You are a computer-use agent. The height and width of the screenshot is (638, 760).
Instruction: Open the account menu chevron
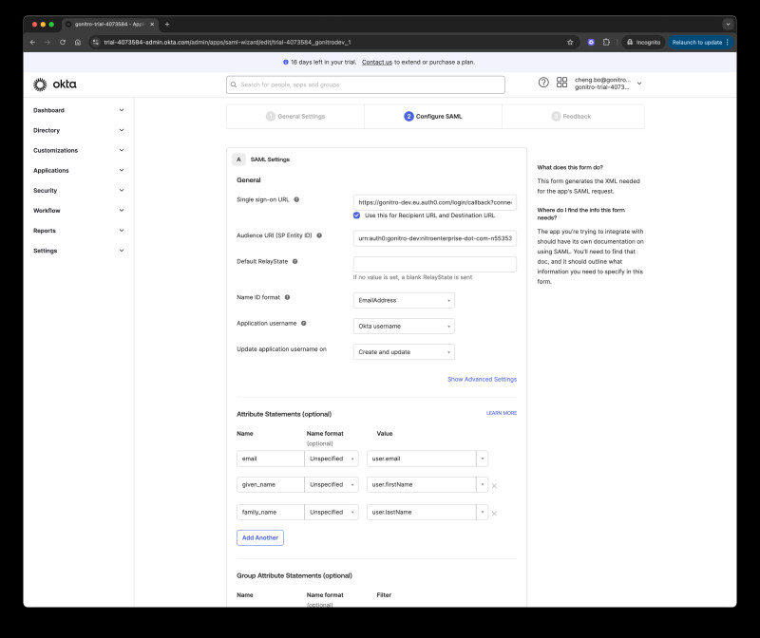tap(639, 84)
